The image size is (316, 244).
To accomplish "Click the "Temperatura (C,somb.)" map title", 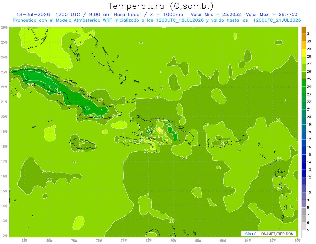I will pos(161,6).
